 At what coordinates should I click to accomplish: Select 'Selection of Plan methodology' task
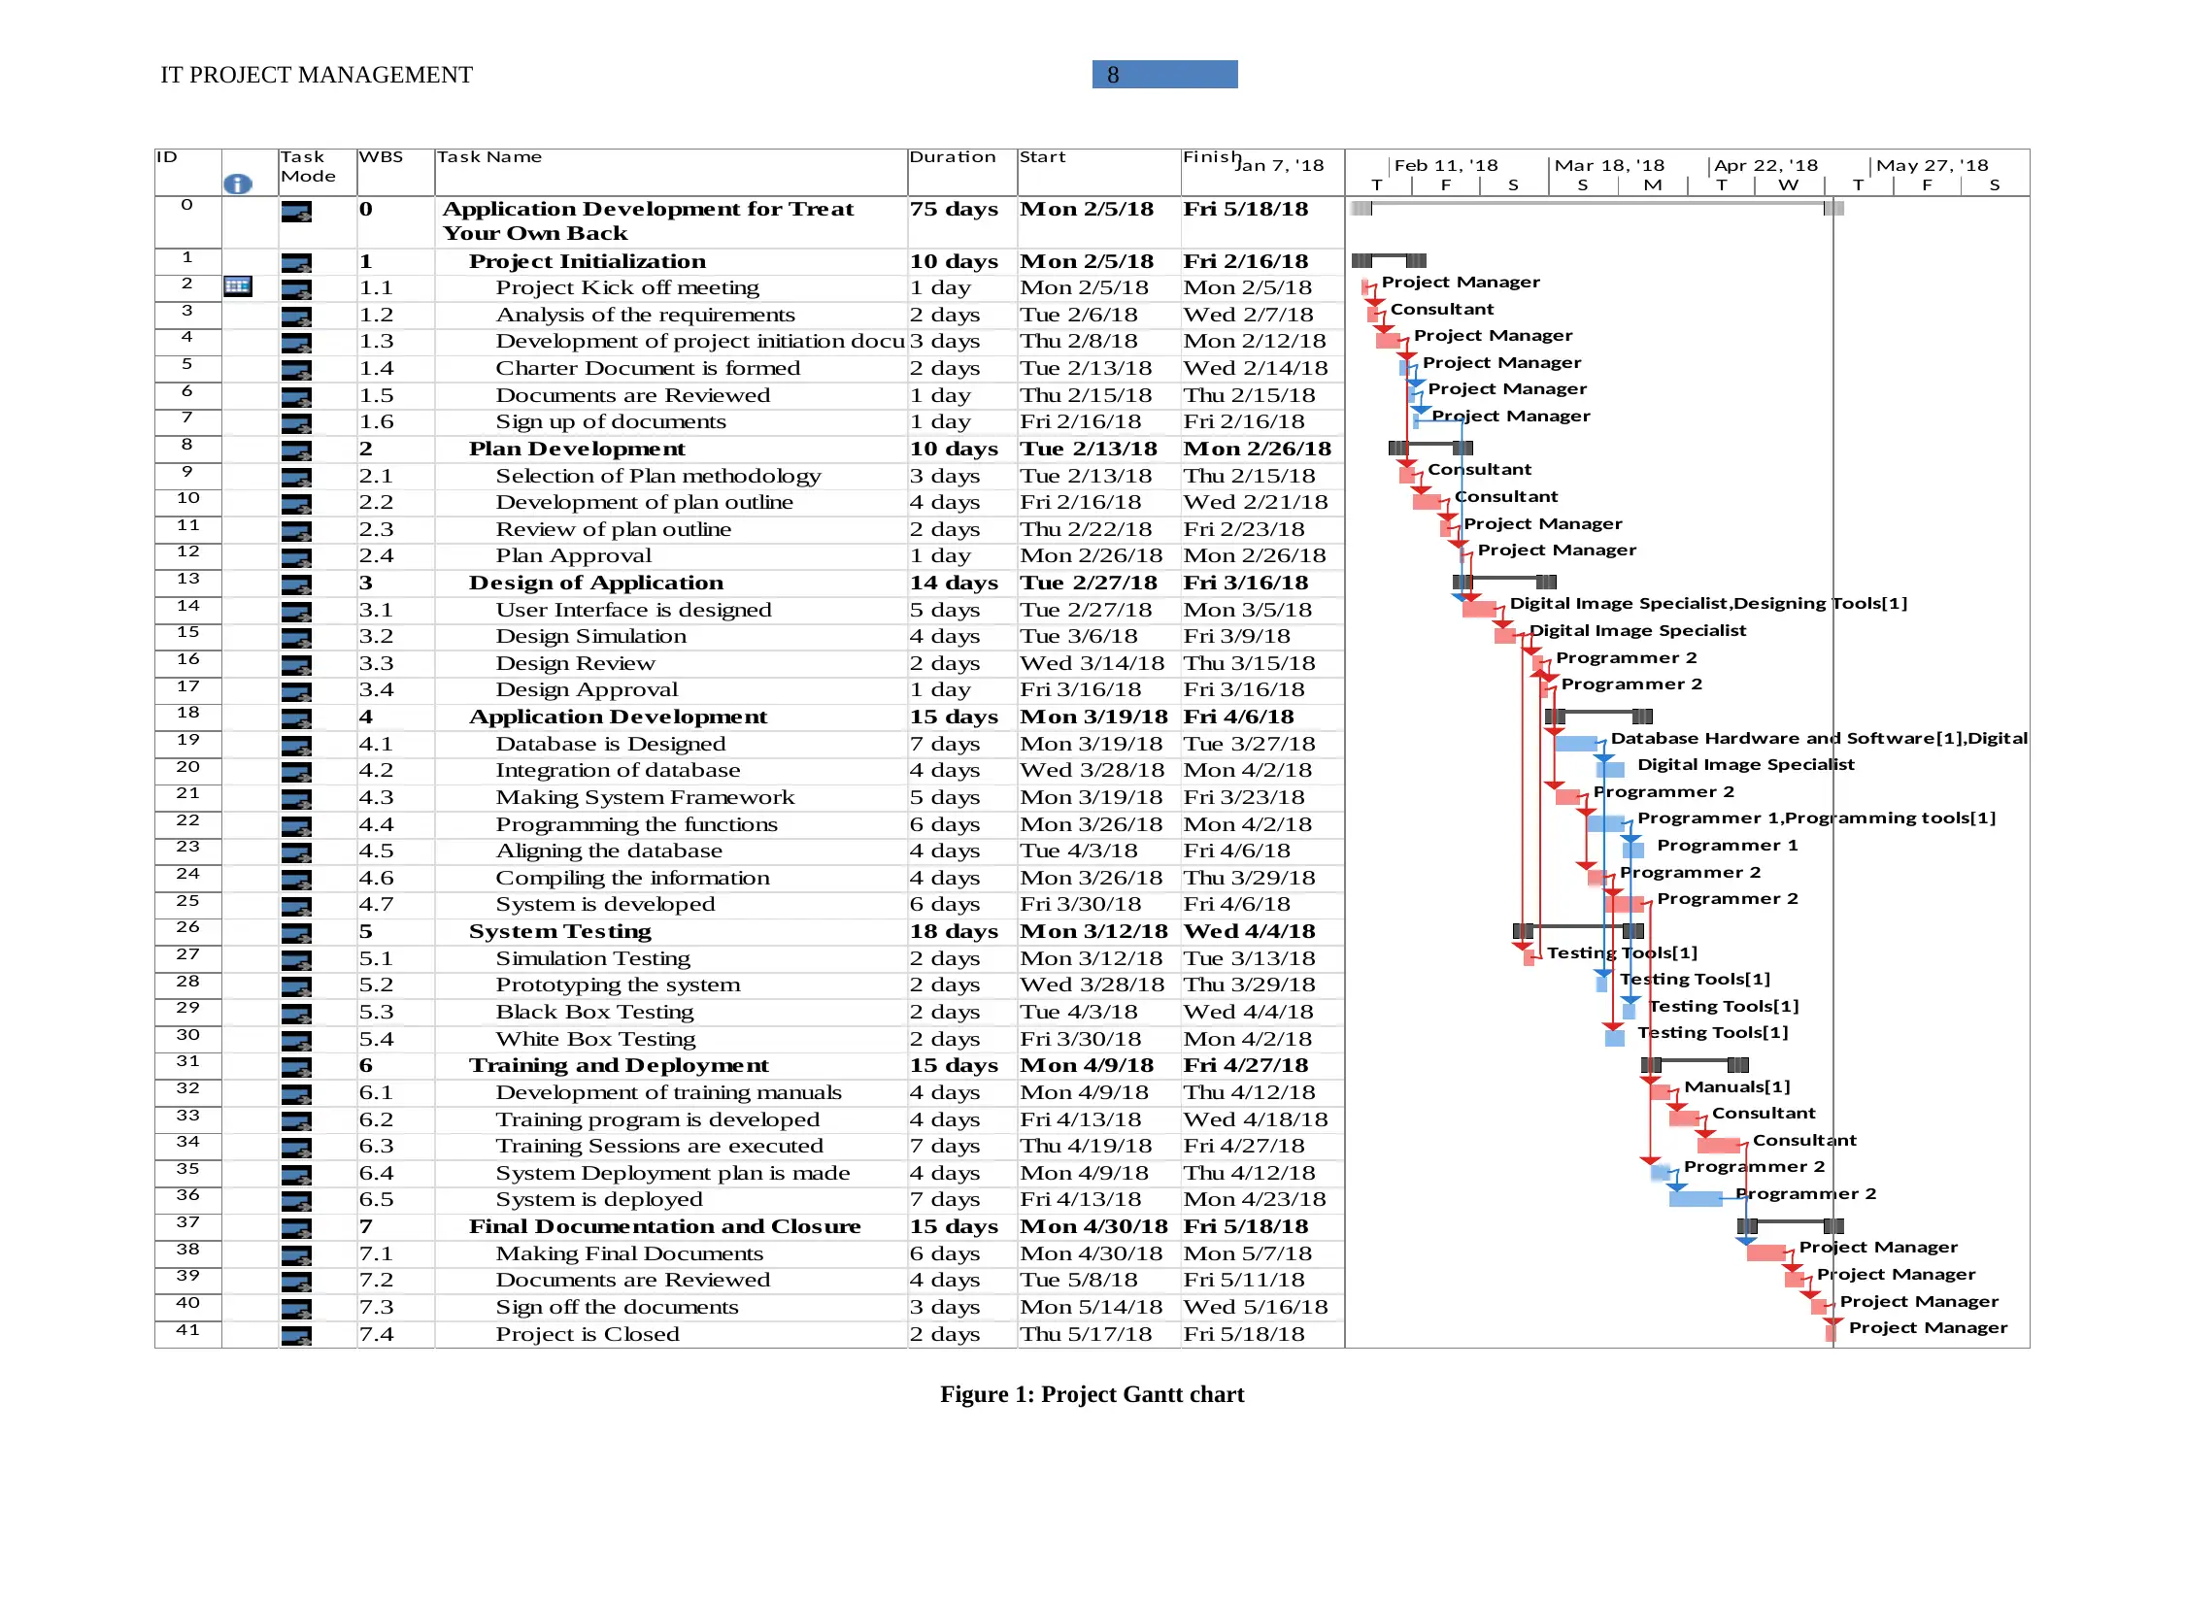tap(658, 476)
